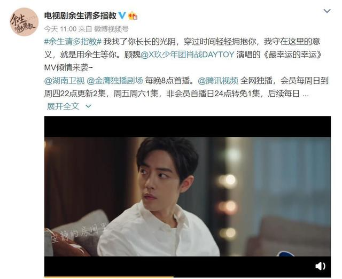Screen dimensions: 342x279
Task: Open the @X玖少年团肖战DAYTOY mention
Action: pyautogui.click(x=188, y=55)
